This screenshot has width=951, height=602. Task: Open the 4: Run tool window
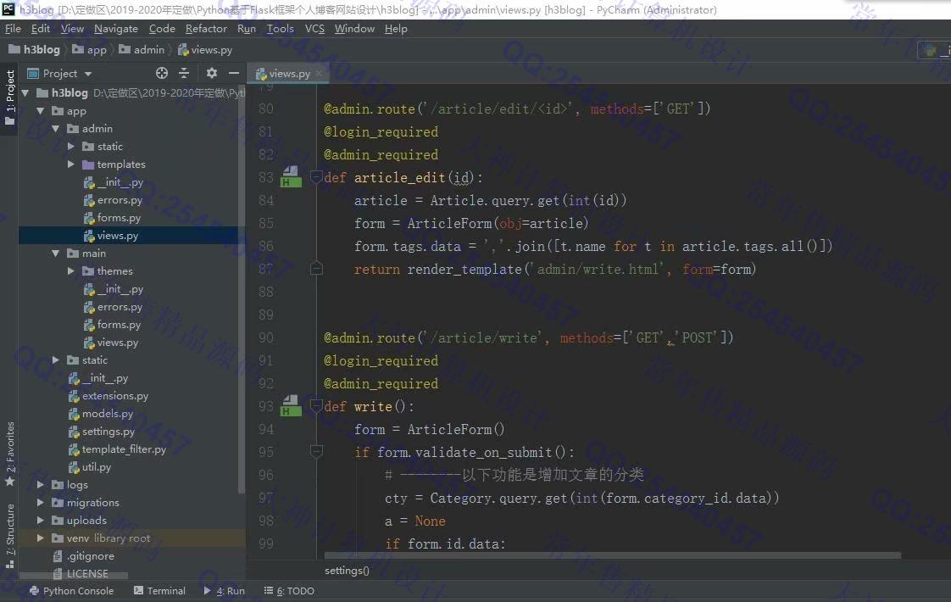tap(225, 590)
